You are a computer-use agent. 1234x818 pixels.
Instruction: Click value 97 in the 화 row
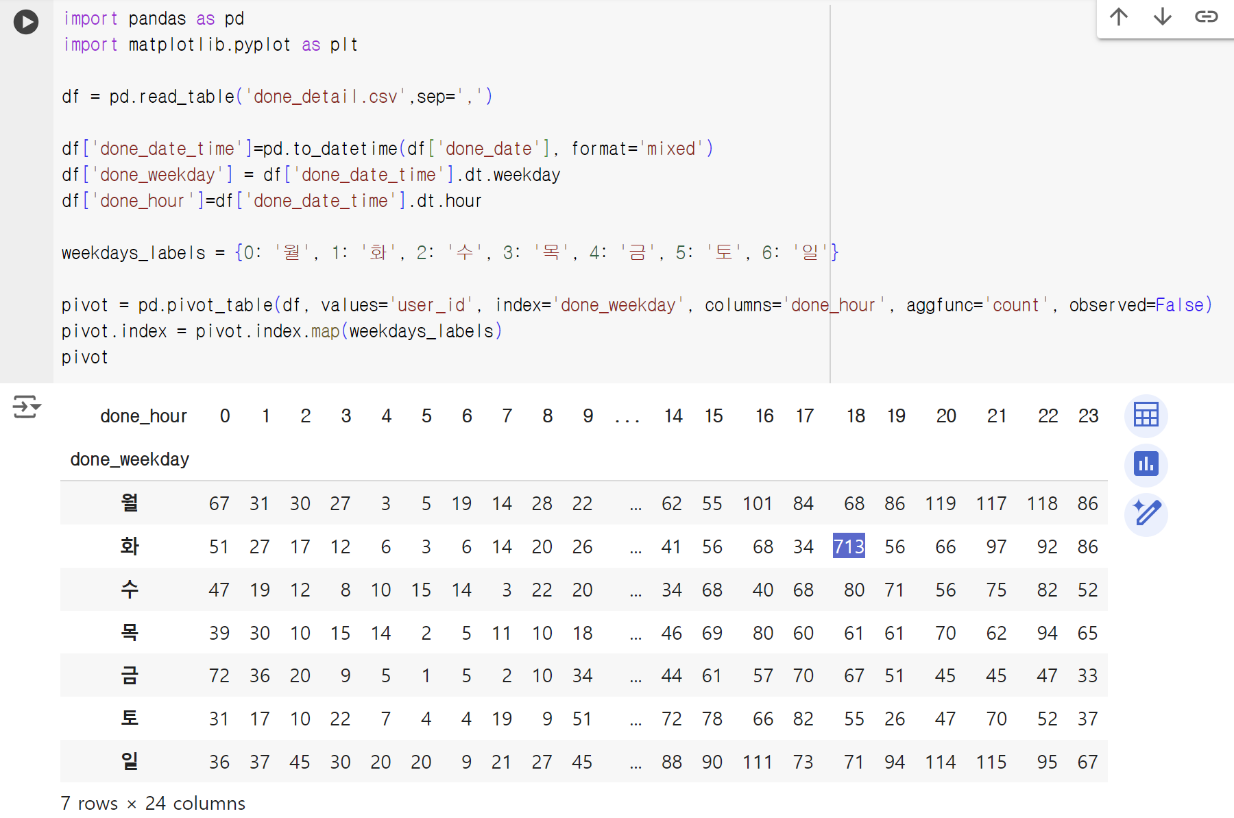(997, 546)
